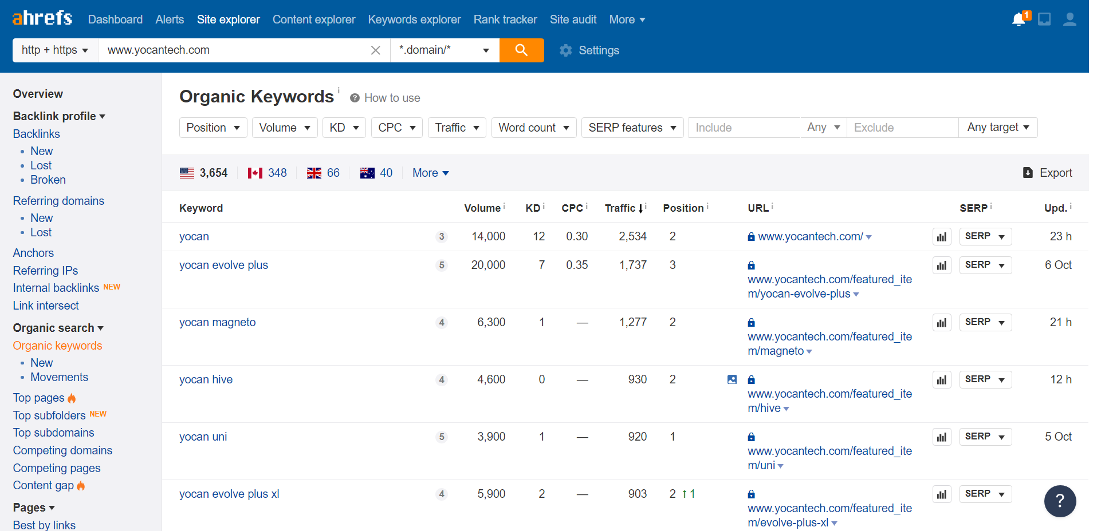Open the Content gap sidebar link
1101x531 pixels.
[44, 485]
